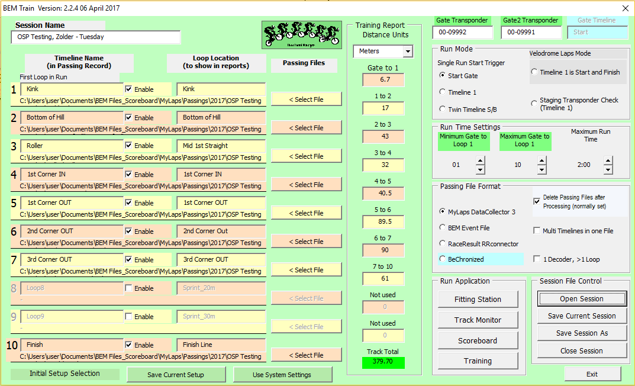Click the Exit button
This screenshot has width=635, height=386.
coord(592,374)
